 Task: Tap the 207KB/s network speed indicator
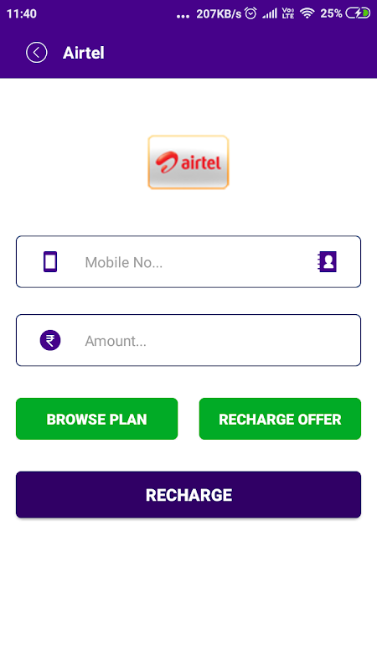click(x=219, y=13)
